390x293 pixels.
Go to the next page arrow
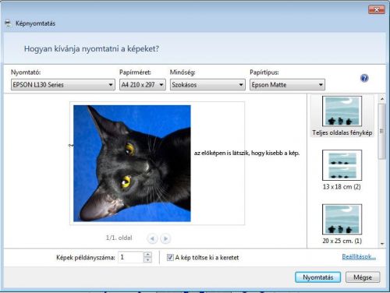click(x=165, y=238)
